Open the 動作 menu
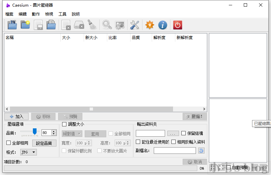 pyautogui.click(x=36, y=14)
